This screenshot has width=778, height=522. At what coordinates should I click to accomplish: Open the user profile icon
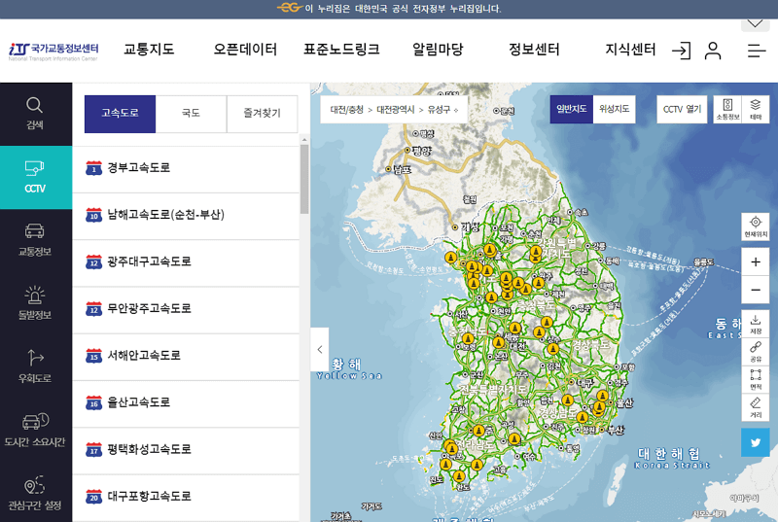pos(713,51)
